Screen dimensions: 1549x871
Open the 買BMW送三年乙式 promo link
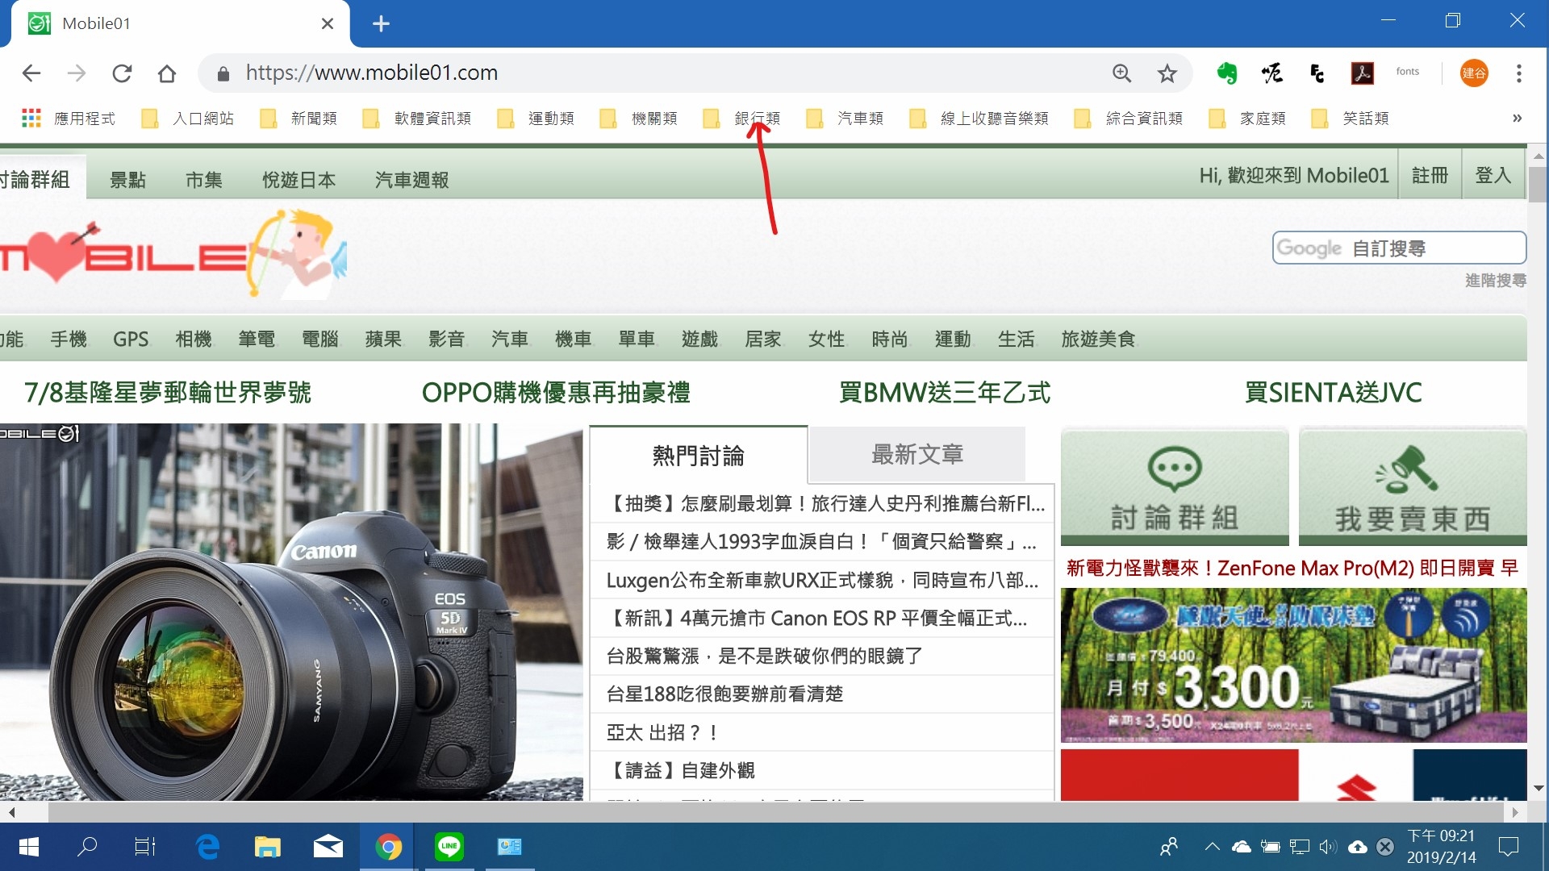945,393
